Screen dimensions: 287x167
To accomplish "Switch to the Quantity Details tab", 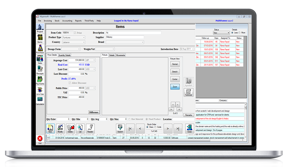I will pyautogui.click(x=64, y=55).
